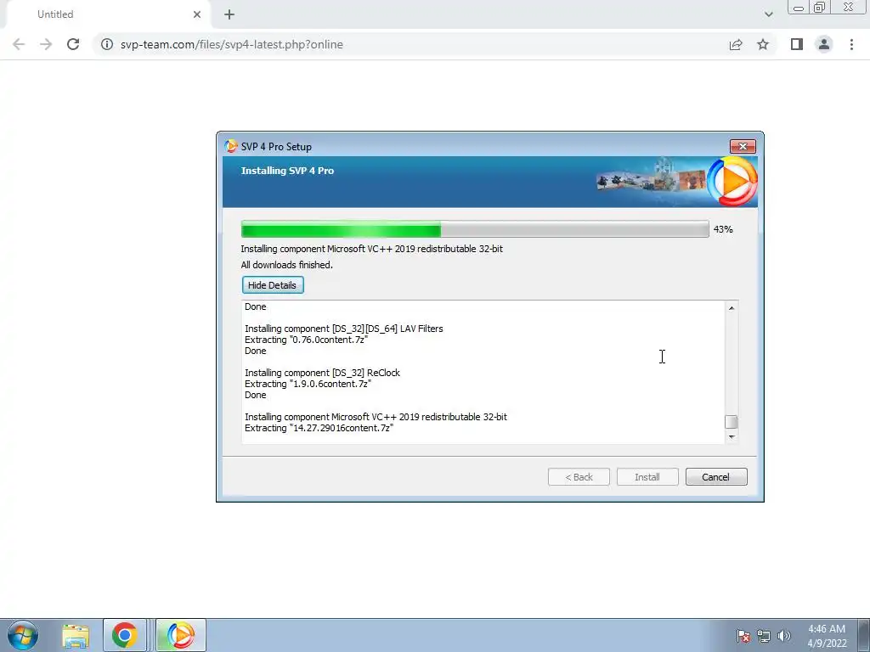Bookmark this page with the star
The image size is (870, 652).
click(763, 44)
